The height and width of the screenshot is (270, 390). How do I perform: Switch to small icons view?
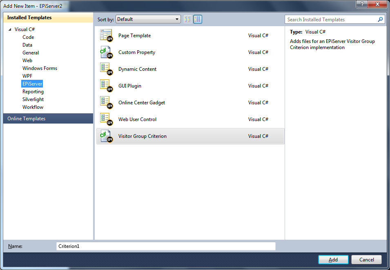[x=188, y=19]
